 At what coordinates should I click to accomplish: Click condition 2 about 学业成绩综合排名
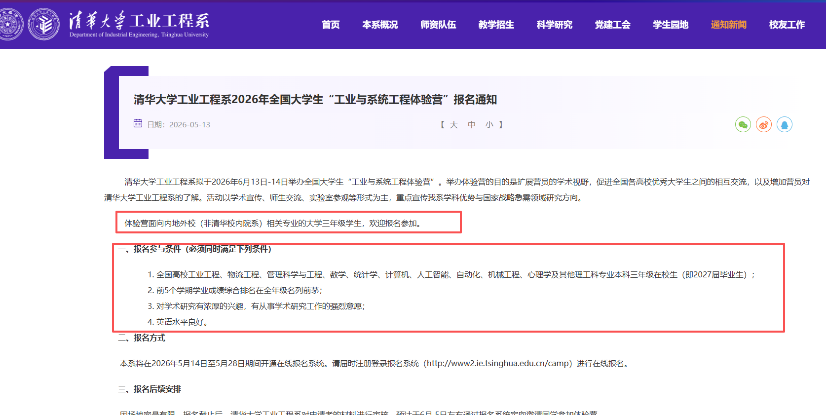[x=235, y=291]
